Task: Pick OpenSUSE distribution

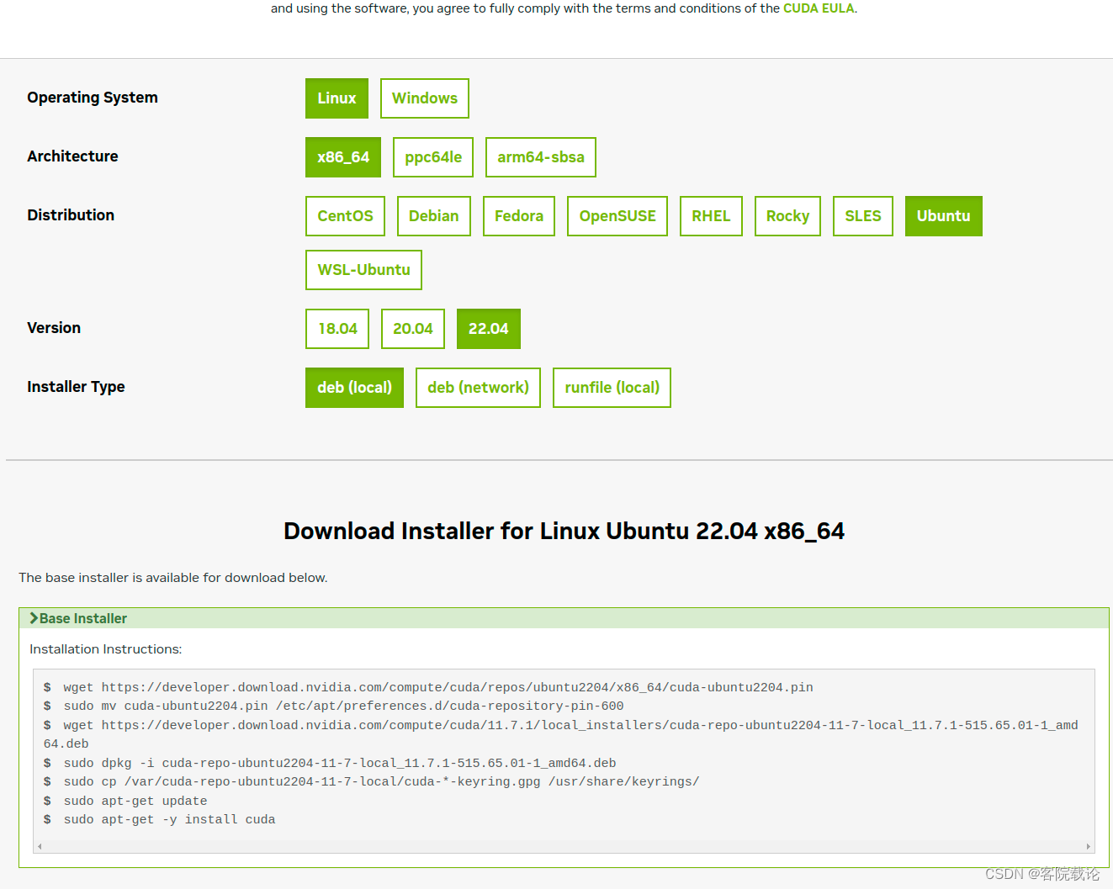Action: [x=617, y=216]
